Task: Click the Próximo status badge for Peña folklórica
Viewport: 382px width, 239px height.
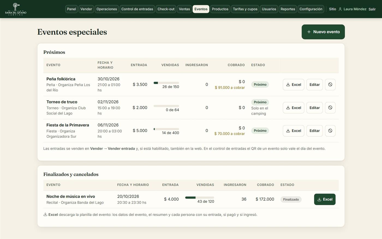Action: pyautogui.click(x=260, y=84)
